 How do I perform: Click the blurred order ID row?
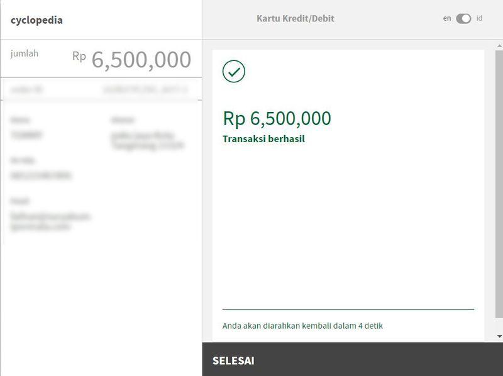(x=101, y=90)
